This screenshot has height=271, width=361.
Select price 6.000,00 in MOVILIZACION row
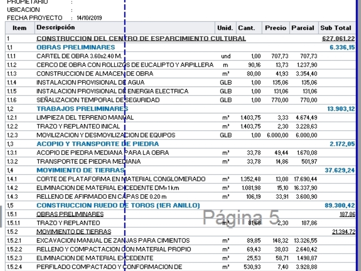(278, 135)
